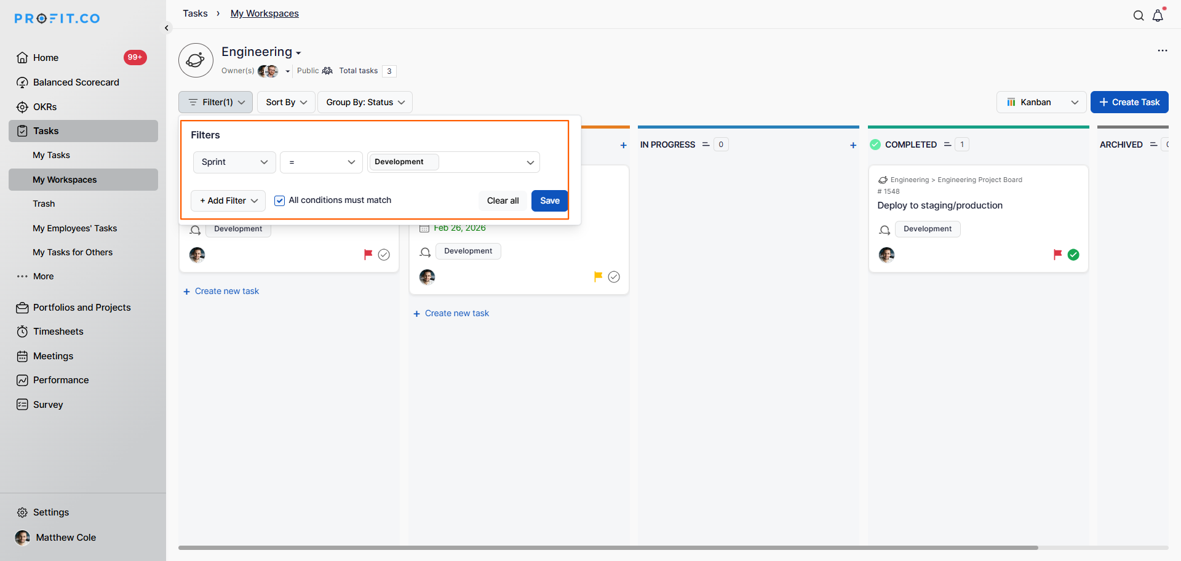
Task: Save the filter settings
Action: 549,201
